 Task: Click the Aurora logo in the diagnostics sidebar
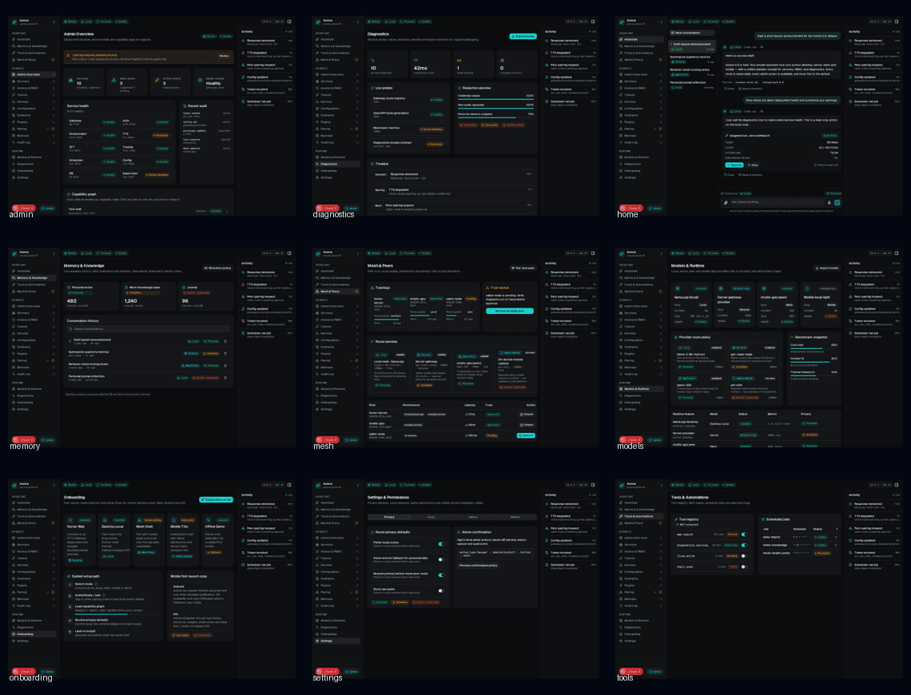click(x=318, y=22)
